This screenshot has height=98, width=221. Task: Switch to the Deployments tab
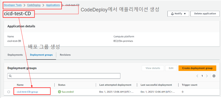click(x=15, y=55)
